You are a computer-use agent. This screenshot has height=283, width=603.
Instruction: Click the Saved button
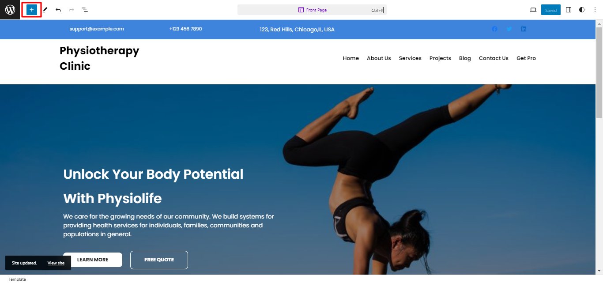[551, 10]
